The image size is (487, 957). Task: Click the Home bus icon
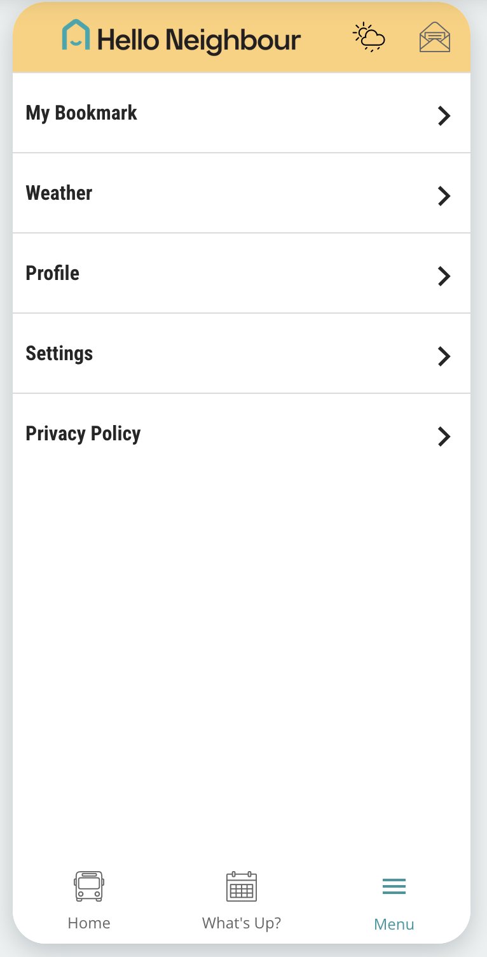[x=89, y=886]
